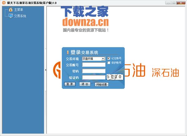This screenshot has height=136, width=187.
Task: Close the trading system window
Action: 181,3
